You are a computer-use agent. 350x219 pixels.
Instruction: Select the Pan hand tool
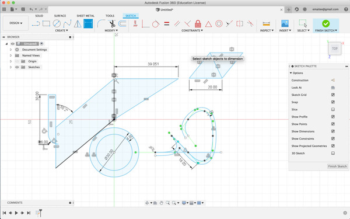[x=162, y=203]
